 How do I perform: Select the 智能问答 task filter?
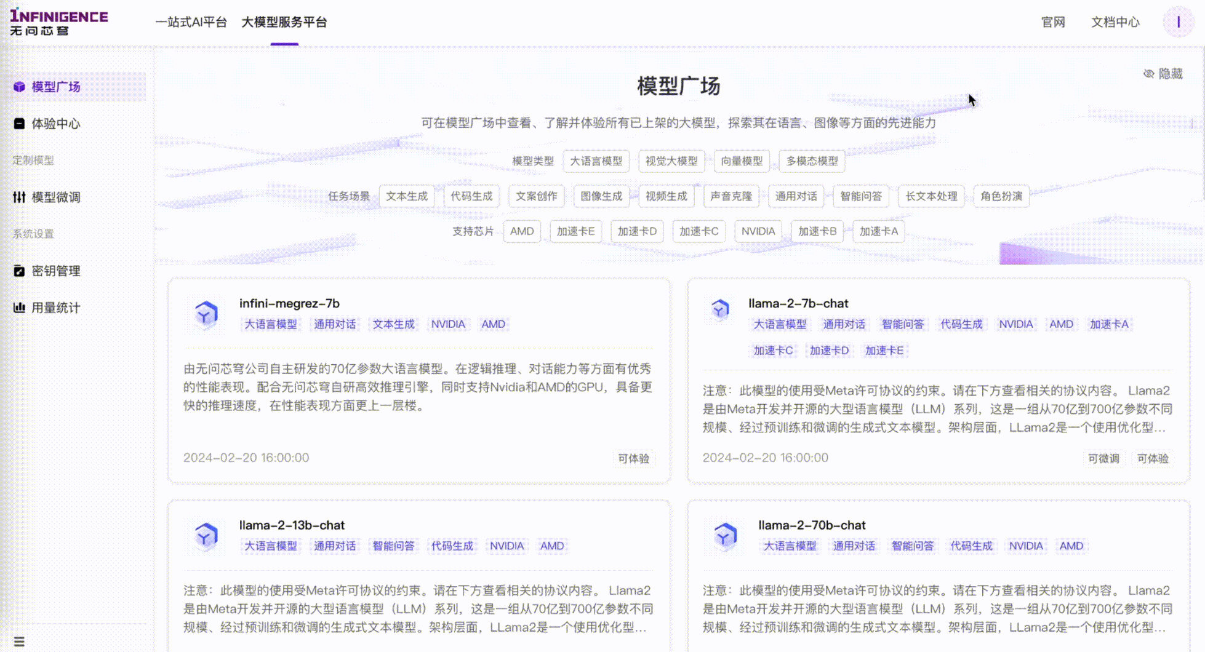pyautogui.click(x=861, y=196)
